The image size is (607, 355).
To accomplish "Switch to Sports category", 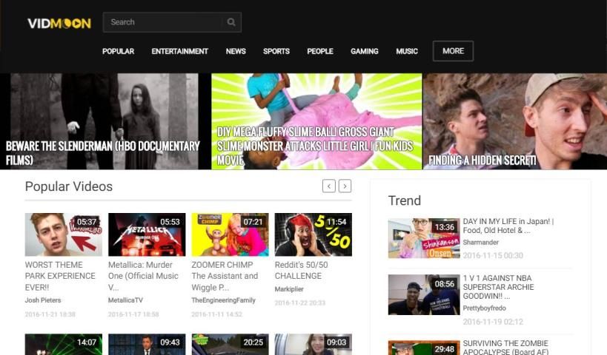I will click(x=276, y=52).
